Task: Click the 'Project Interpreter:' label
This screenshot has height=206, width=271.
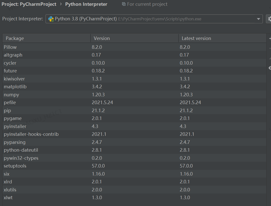Action: (x=23, y=19)
